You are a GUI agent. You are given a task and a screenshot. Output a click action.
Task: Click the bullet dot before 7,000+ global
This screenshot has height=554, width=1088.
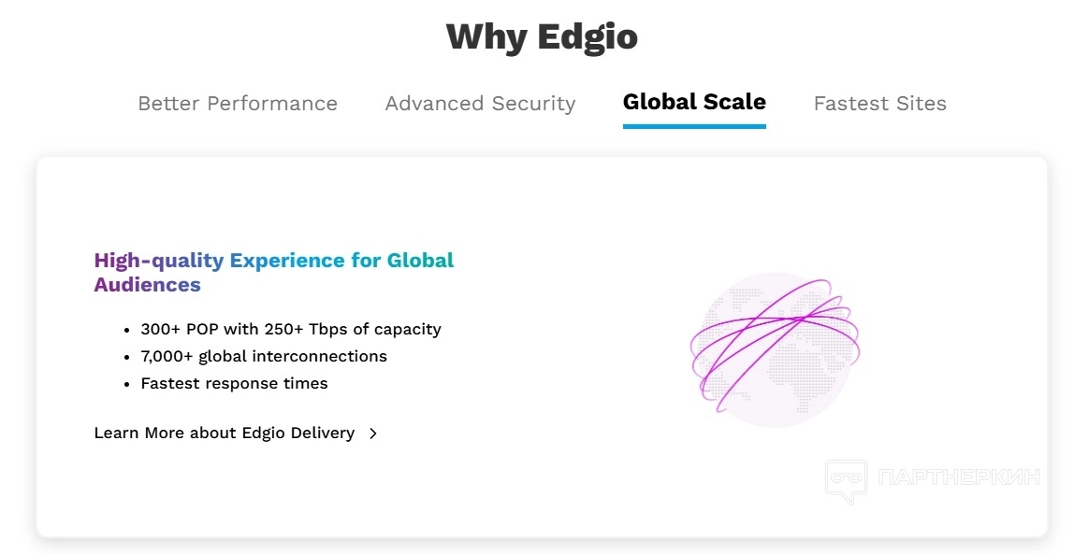(x=126, y=358)
